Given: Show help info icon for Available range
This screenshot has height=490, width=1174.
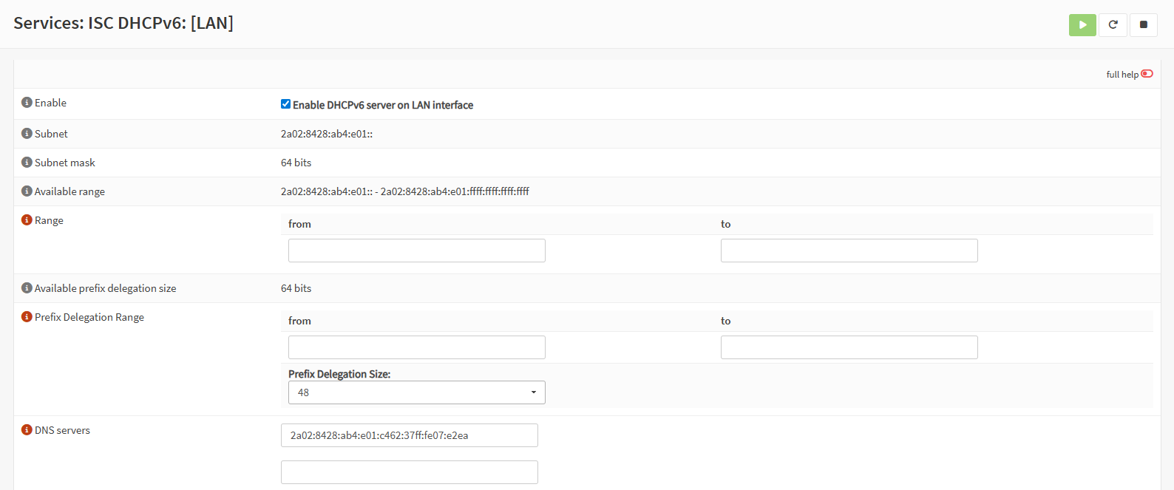Looking at the screenshot, I should pyautogui.click(x=27, y=191).
